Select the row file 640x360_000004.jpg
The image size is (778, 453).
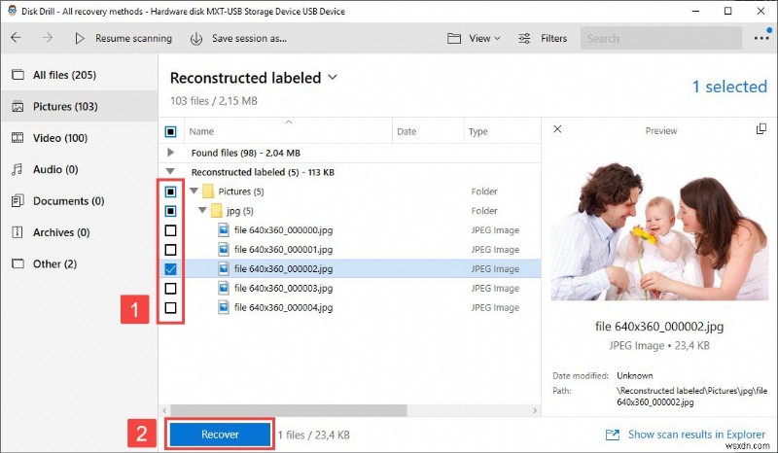click(x=350, y=307)
